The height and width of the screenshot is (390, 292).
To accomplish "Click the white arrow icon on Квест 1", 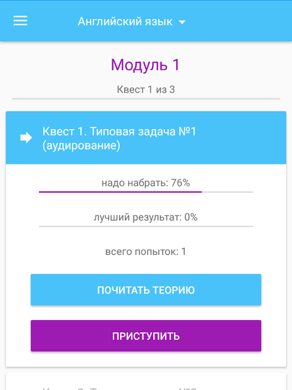I will point(26,137).
